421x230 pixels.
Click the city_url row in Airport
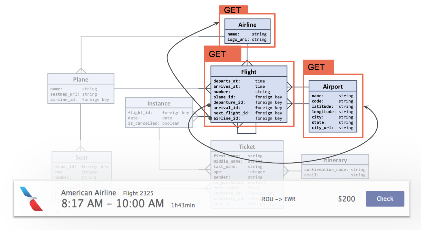point(333,128)
